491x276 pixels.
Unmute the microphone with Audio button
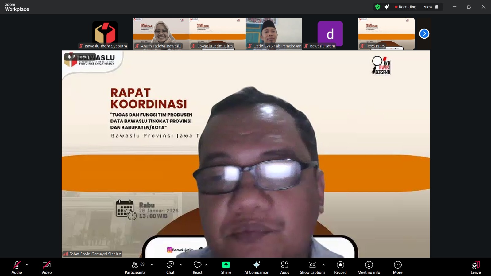tap(17, 267)
